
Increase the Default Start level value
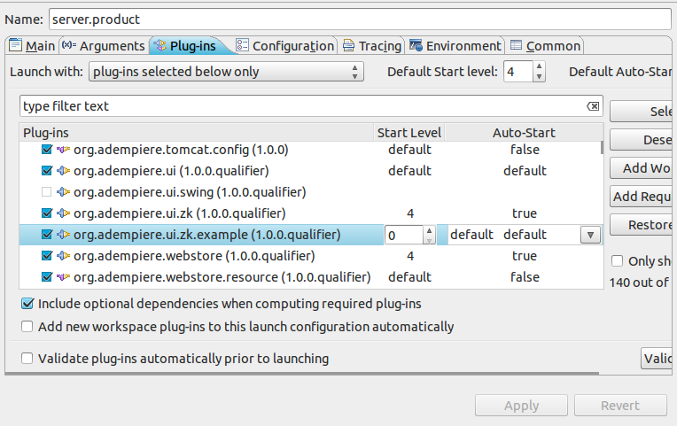pyautogui.click(x=539, y=66)
